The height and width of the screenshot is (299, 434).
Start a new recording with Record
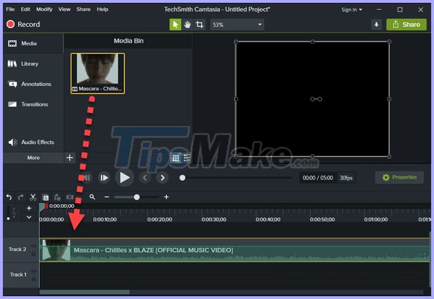[x=23, y=25]
